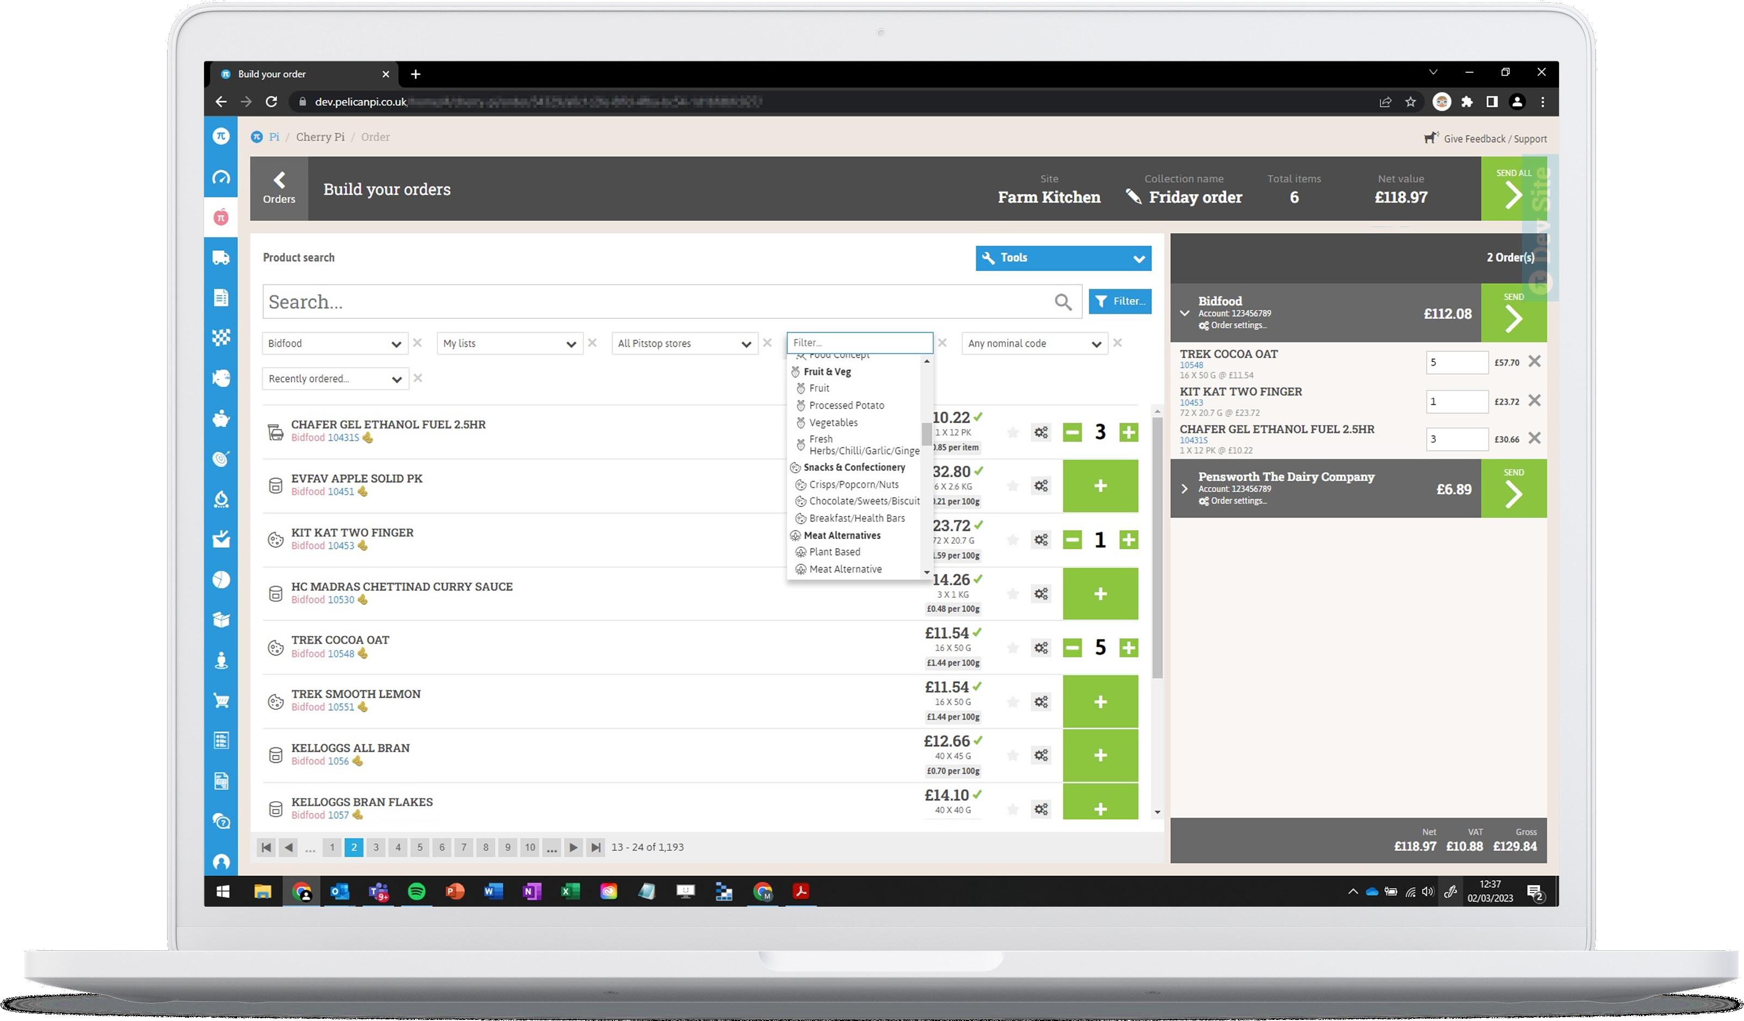Favourite EVFAV APPLE SOLID PK star
The height and width of the screenshot is (1021, 1744).
coord(1013,486)
